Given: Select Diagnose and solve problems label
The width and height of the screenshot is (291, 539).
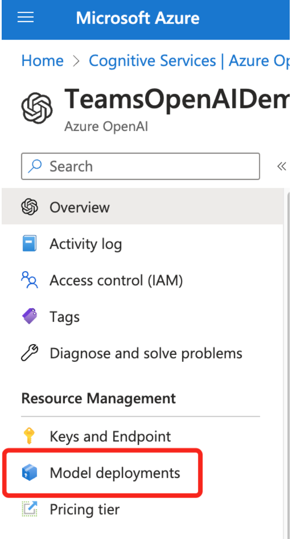Looking at the screenshot, I should tap(146, 353).
